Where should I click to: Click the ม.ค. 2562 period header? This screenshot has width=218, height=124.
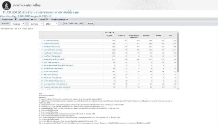tap(109, 32)
